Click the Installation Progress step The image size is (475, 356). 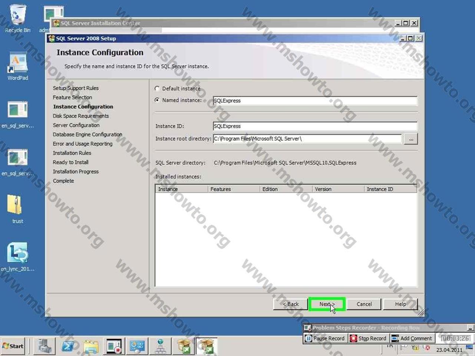pyautogui.click(x=76, y=172)
